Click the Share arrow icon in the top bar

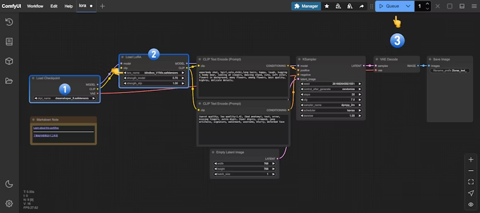click(362, 6)
